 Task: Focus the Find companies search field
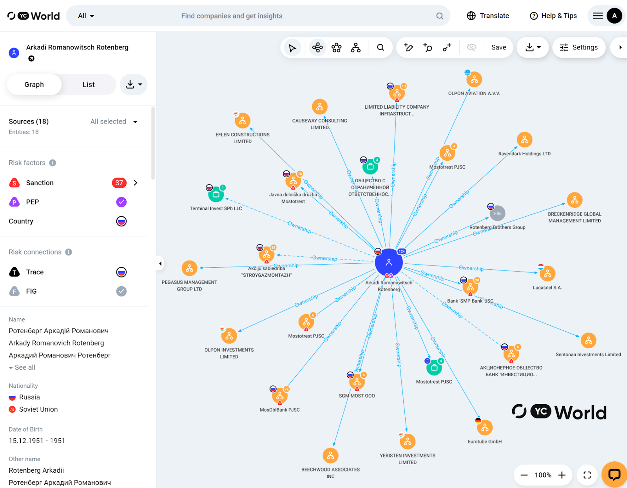click(x=232, y=16)
